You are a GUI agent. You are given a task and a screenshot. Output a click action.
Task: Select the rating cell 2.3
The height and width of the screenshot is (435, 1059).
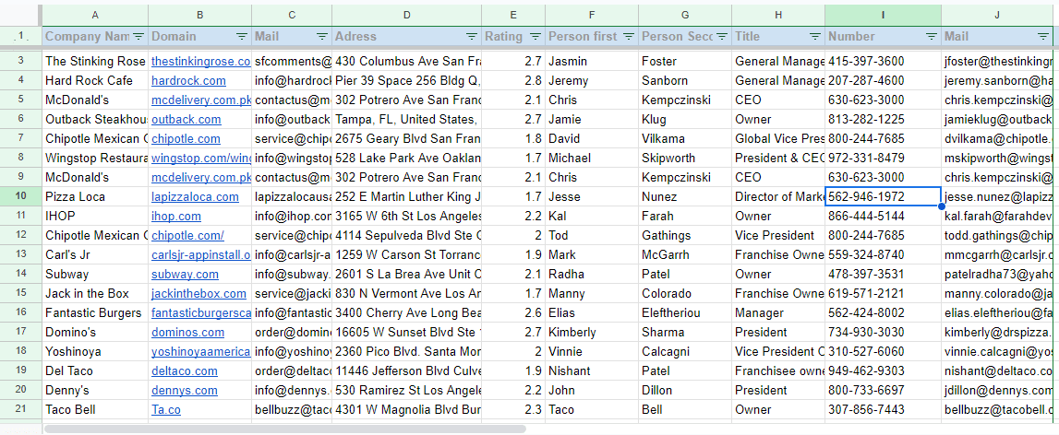513,409
